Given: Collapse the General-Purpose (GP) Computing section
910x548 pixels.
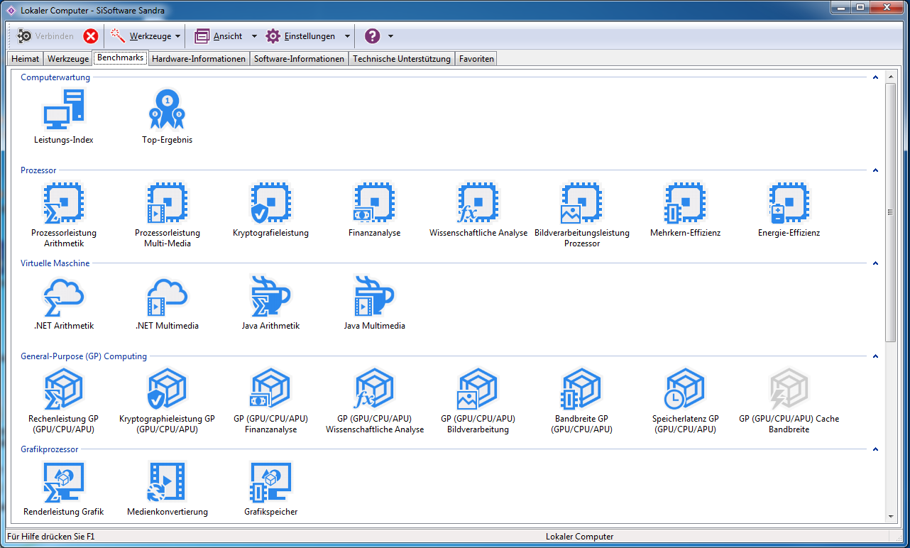Looking at the screenshot, I should pos(875,356).
